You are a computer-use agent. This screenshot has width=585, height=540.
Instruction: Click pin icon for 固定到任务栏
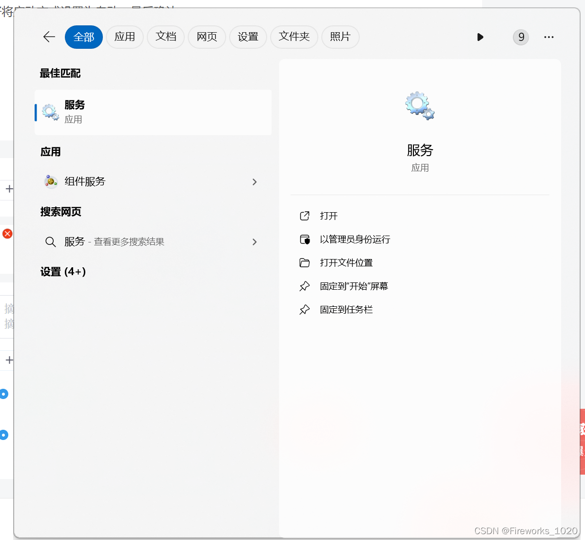tap(305, 309)
